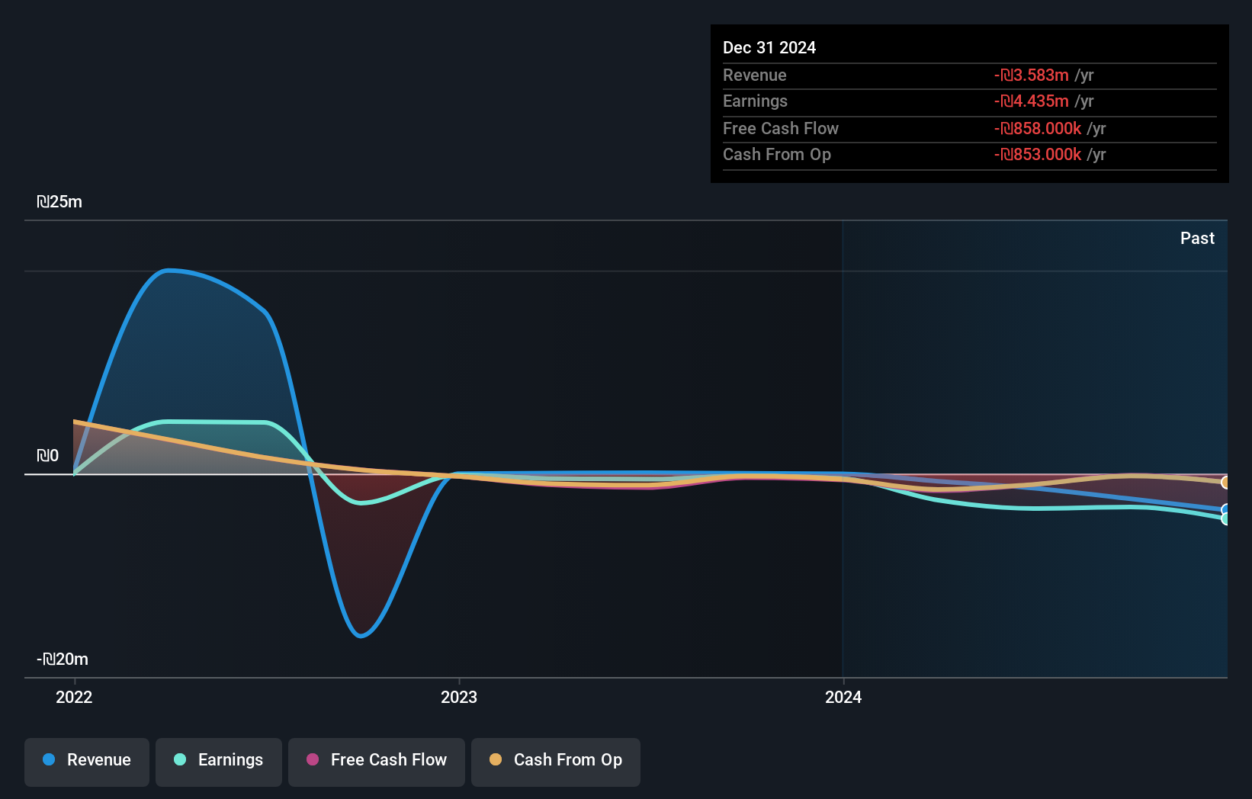Click the ₪0 y-axis label

tap(47, 456)
